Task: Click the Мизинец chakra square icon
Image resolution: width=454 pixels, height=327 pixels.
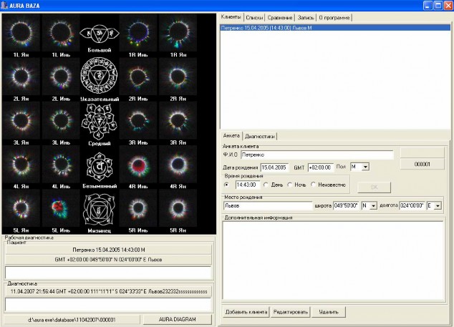Action: [x=99, y=210]
